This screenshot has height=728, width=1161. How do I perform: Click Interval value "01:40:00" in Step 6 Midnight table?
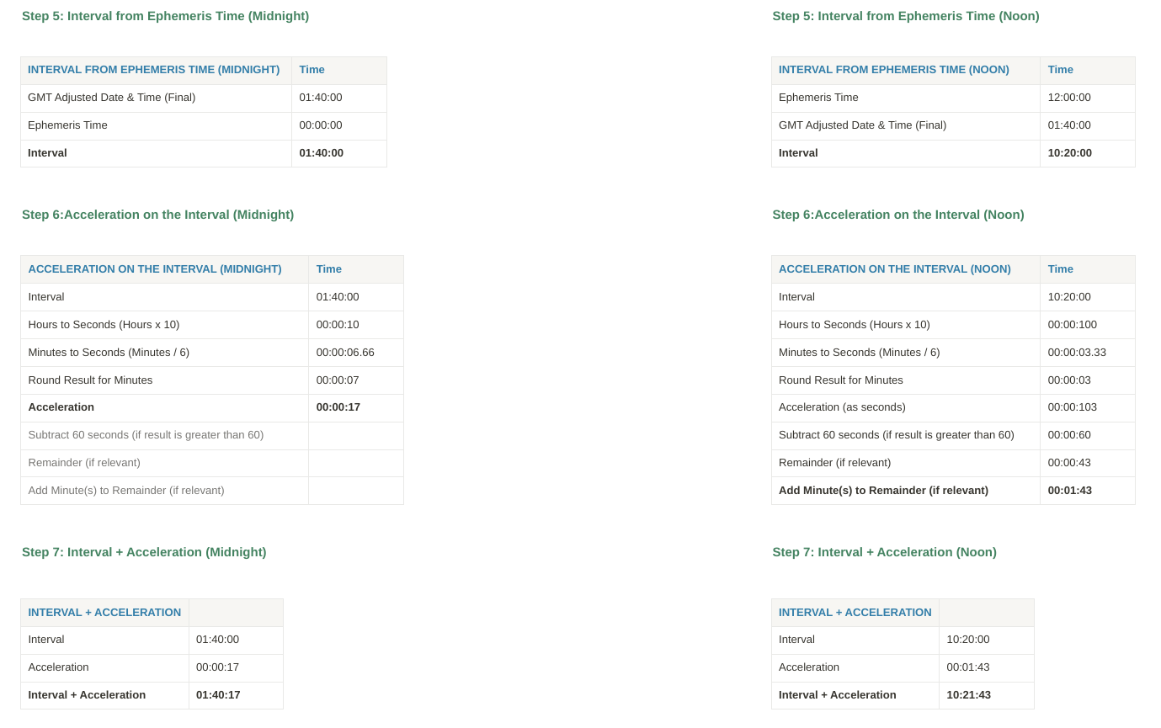point(338,297)
